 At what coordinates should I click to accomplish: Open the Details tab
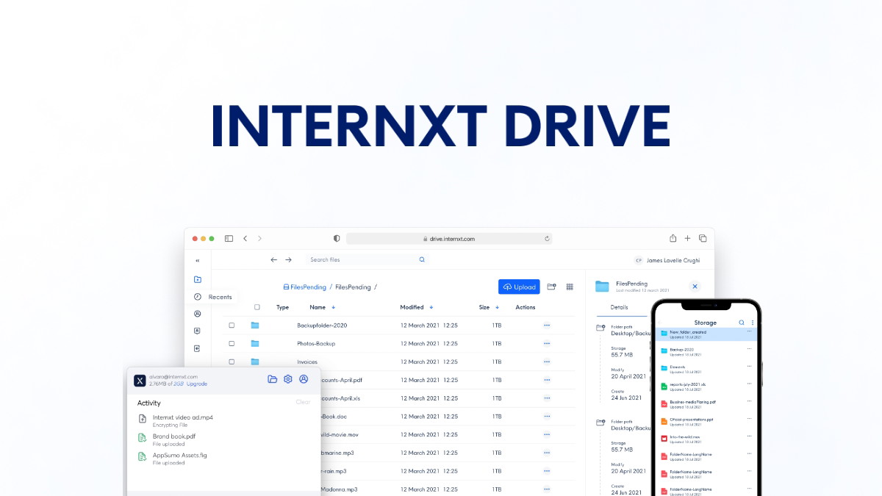tap(620, 307)
